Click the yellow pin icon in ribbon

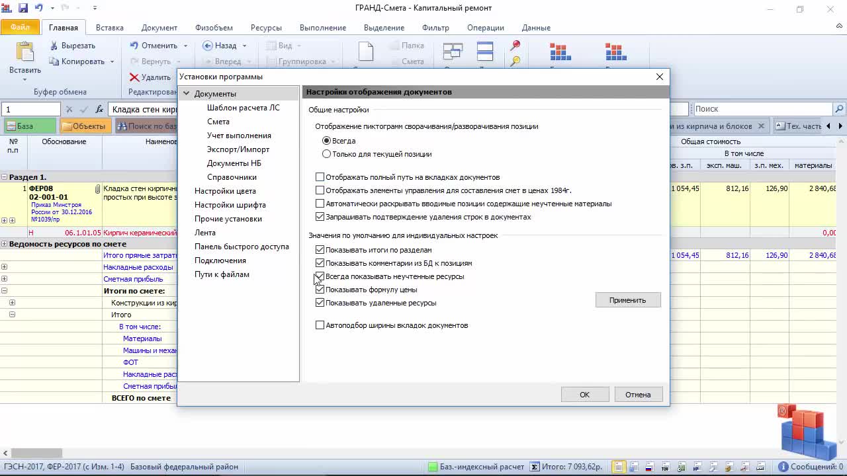pyautogui.click(x=515, y=61)
